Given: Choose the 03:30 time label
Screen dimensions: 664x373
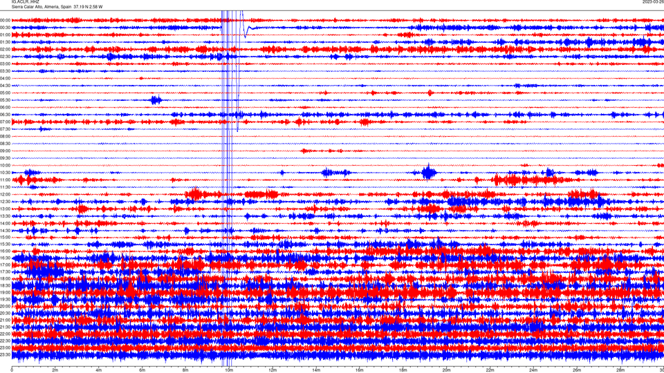Looking at the screenshot, I should click(5, 71).
